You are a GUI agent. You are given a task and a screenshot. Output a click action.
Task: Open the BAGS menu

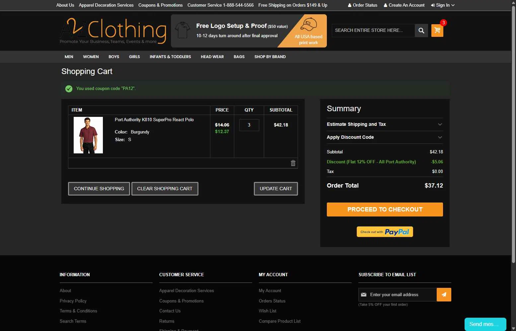(x=239, y=57)
